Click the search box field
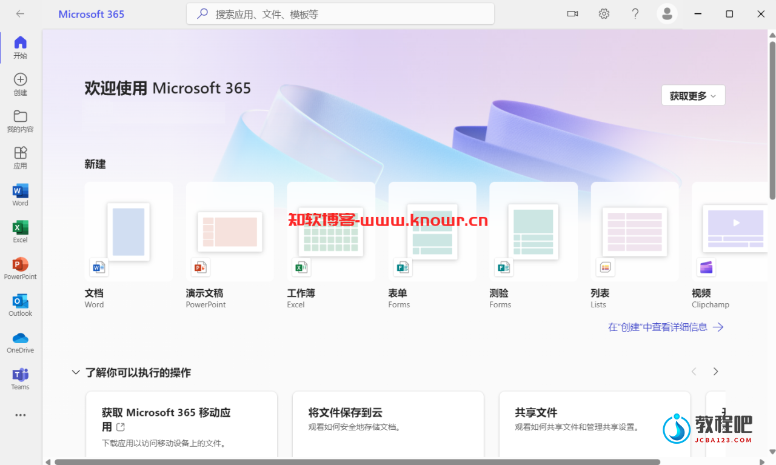 pos(340,14)
